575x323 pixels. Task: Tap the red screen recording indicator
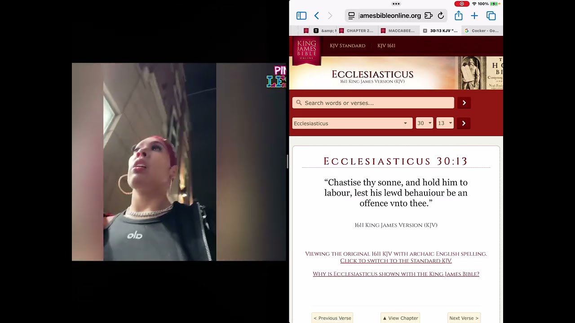pyautogui.click(x=462, y=4)
